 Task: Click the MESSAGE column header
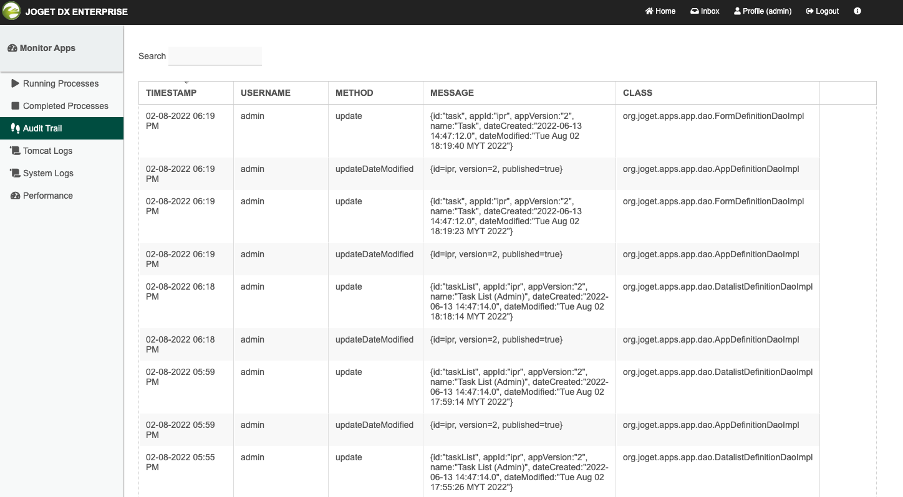click(x=452, y=93)
